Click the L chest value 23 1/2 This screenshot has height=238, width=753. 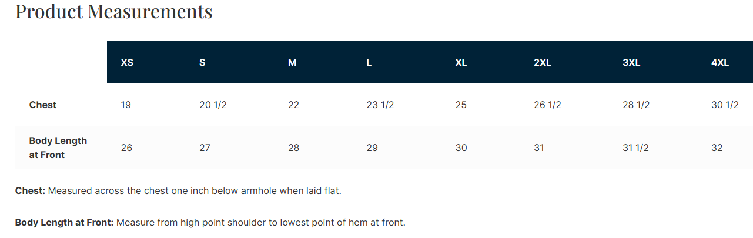coord(380,105)
